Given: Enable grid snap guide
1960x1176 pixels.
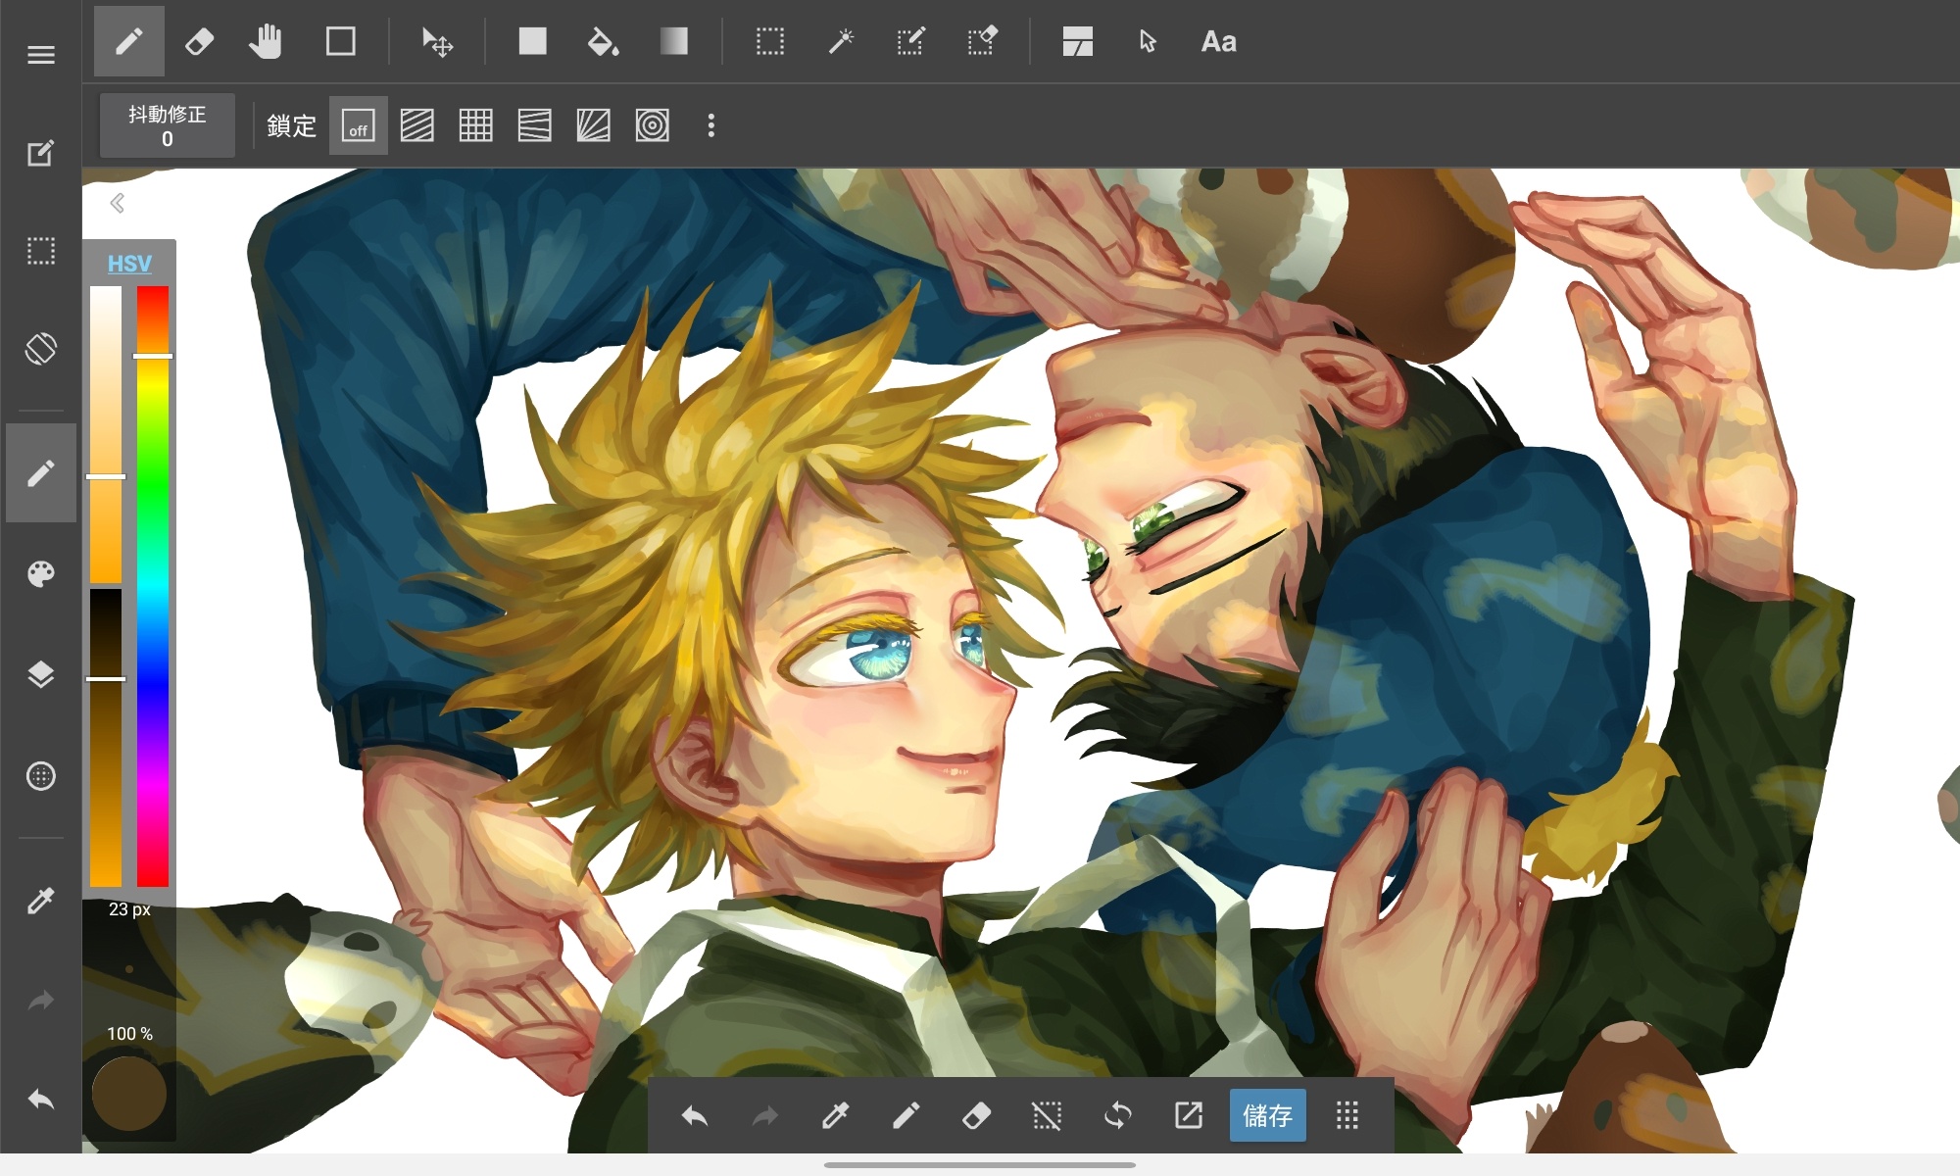Looking at the screenshot, I should tap(476, 125).
